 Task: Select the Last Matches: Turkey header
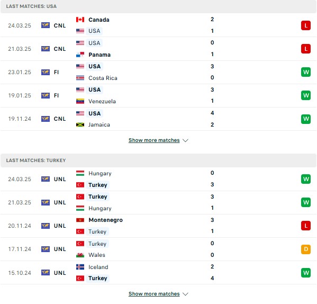159,160
